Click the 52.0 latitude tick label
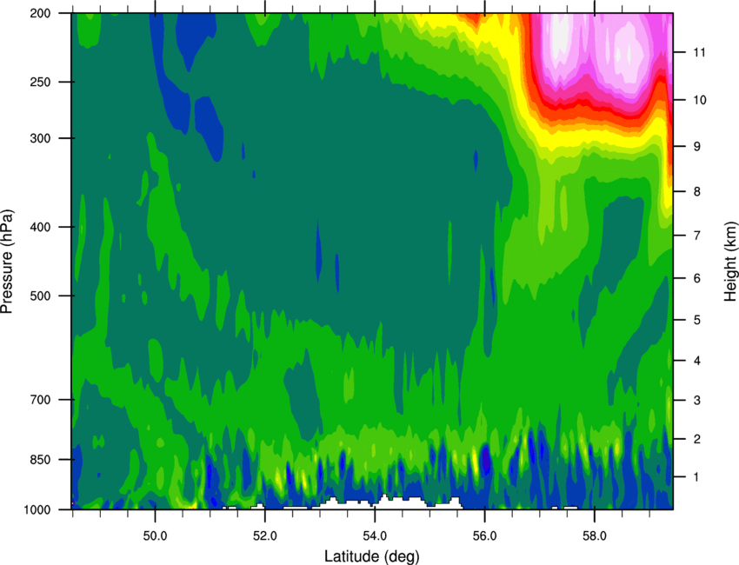 265,536
